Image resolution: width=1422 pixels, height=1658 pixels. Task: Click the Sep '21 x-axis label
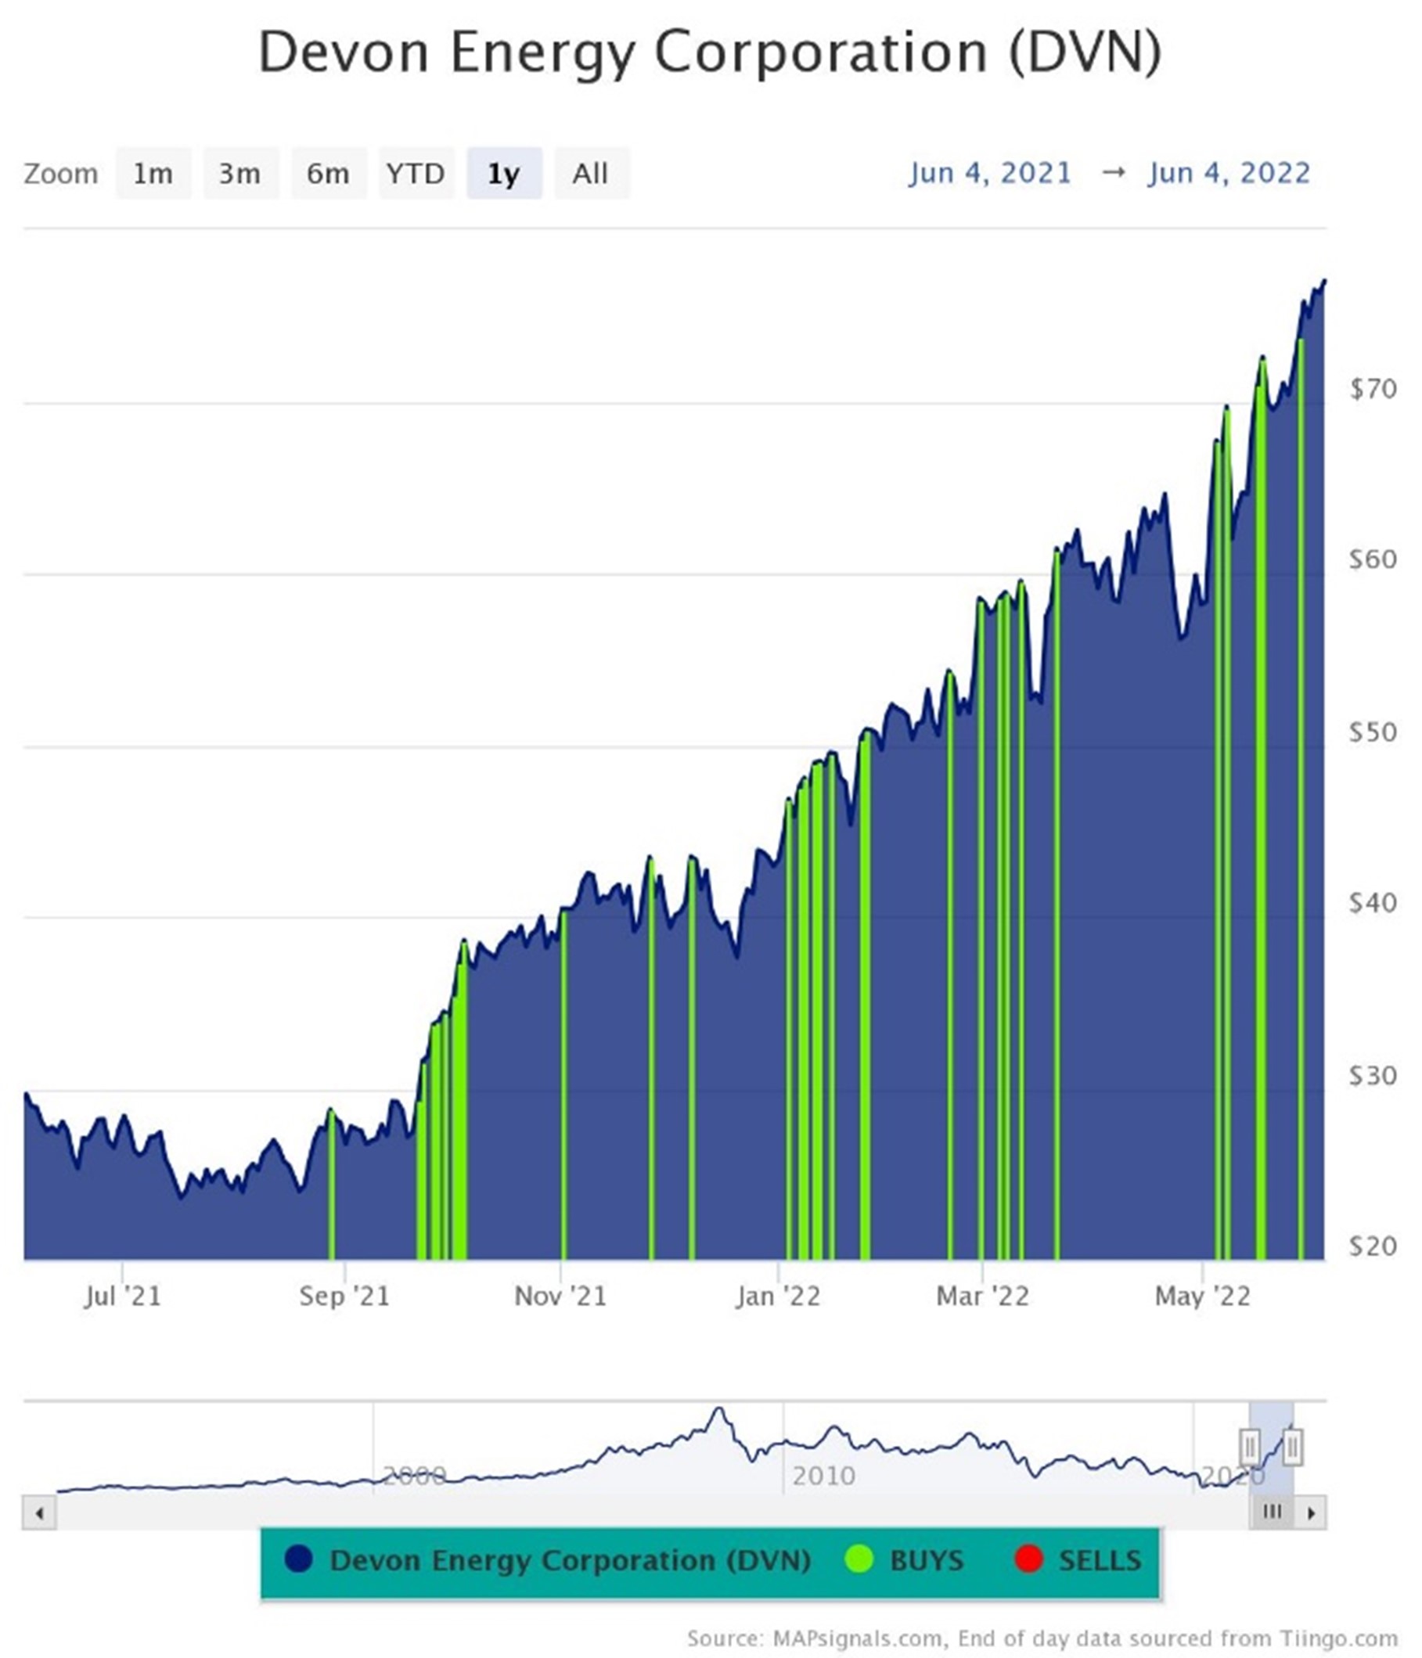344,1297
